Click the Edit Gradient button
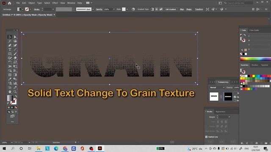Viewport: 271px width, 152px height. pos(171,9)
